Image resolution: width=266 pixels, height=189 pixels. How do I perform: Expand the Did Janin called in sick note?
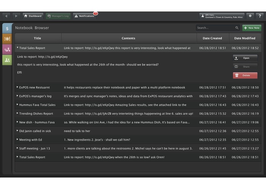click(17, 130)
